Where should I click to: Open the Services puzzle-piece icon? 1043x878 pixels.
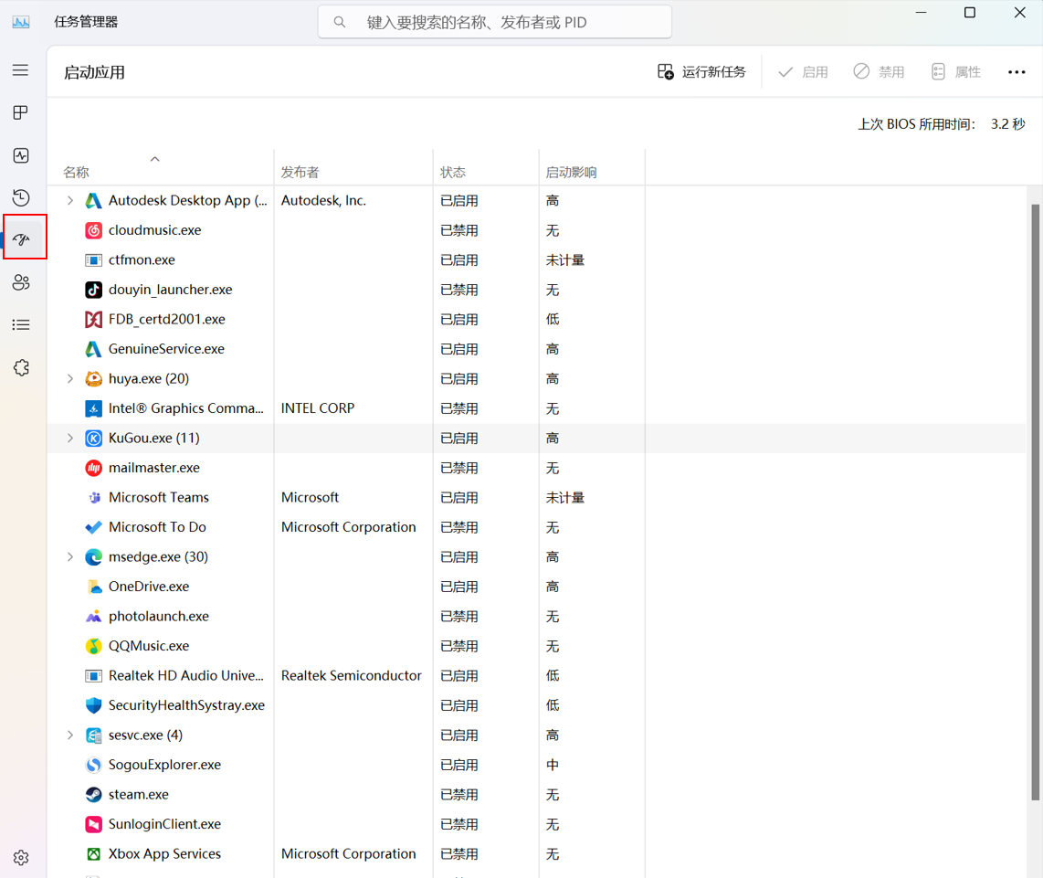click(21, 367)
